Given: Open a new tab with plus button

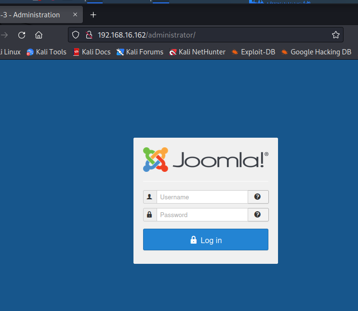Looking at the screenshot, I should coord(93,15).
